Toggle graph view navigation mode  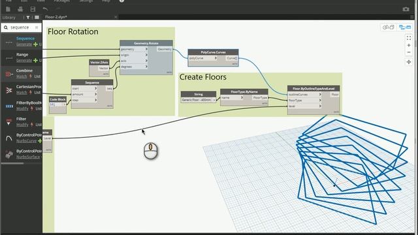coord(405,27)
